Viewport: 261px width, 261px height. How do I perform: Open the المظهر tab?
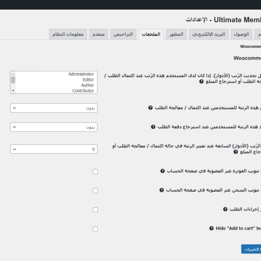pyautogui.click(x=176, y=34)
